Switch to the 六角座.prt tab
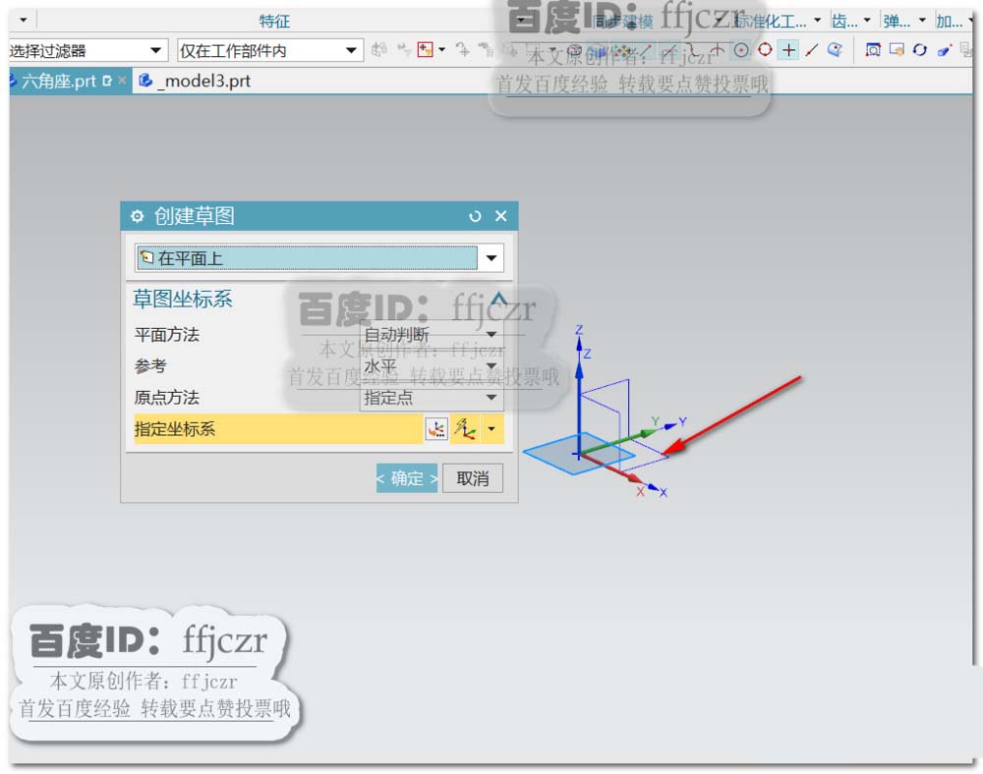Screen dimensions: 983x774 point(58,81)
